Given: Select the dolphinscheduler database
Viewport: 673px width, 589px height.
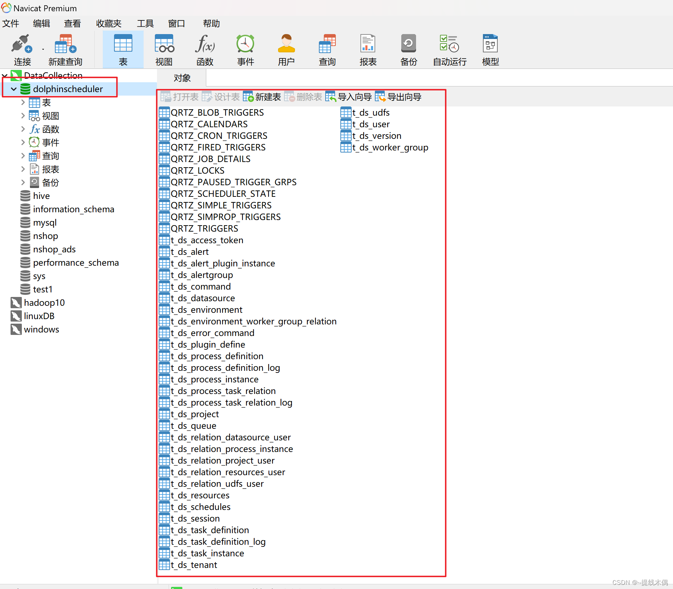Looking at the screenshot, I should tap(68, 89).
